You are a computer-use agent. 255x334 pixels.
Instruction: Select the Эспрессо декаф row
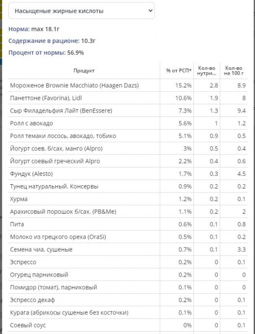click(x=128, y=300)
